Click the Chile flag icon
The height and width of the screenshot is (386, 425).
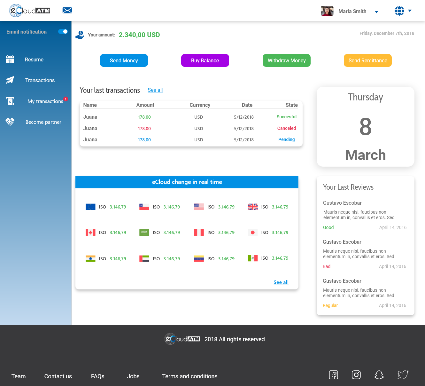tap(144, 207)
